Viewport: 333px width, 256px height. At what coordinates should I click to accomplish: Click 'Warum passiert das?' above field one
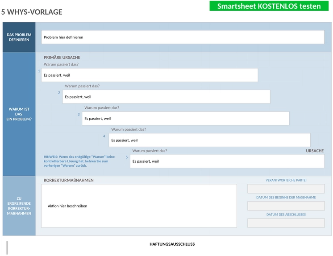tap(61, 64)
